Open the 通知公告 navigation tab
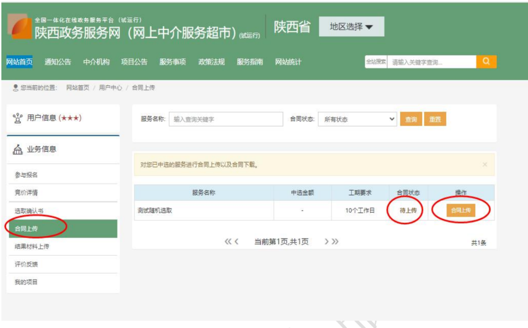Image resolution: width=528 pixels, height=328 pixels. pos(58,62)
